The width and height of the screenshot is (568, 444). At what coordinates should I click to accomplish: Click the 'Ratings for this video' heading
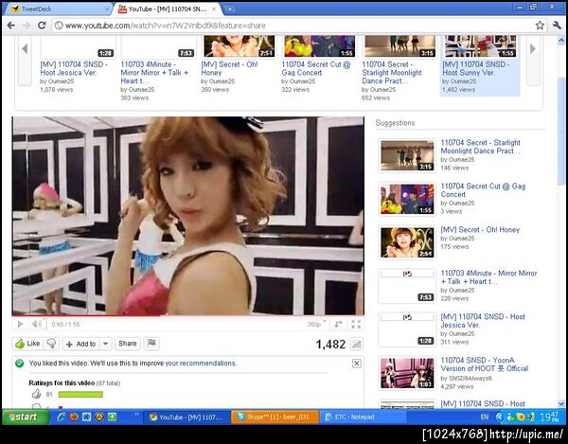62,382
